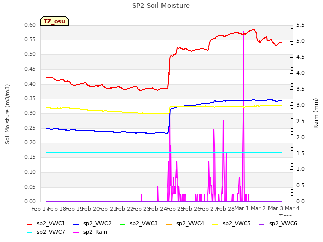Click the red sp2_VWC1 legend swatch
The height and width of the screenshot is (242, 323).
(30, 224)
